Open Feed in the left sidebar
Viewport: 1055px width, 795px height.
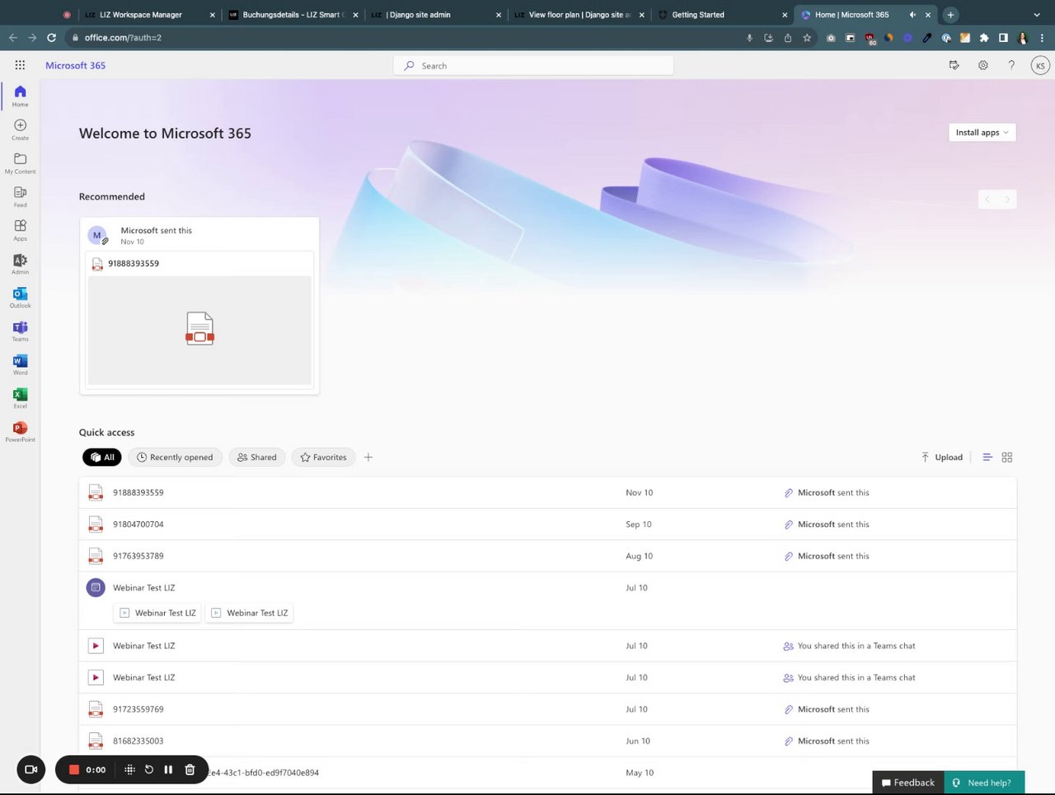pos(20,196)
